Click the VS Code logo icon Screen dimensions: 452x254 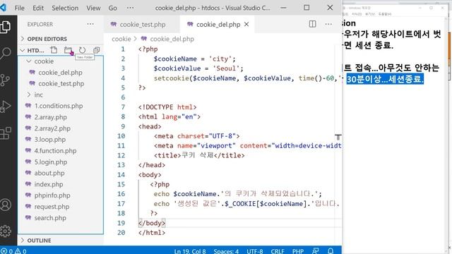pyautogui.click(x=3, y=8)
